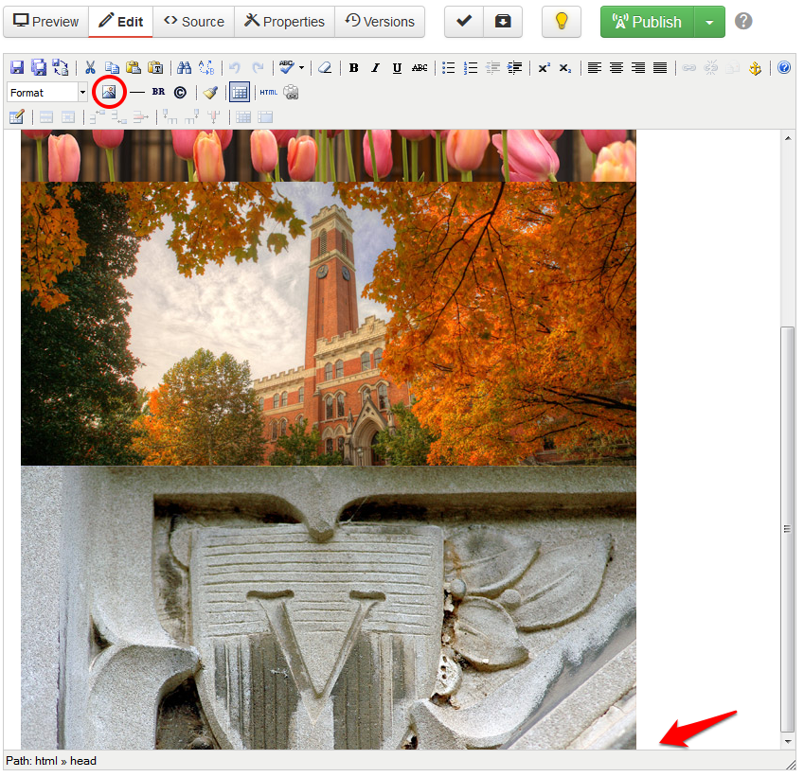Image resolution: width=804 pixels, height=777 pixels.
Task: Click the lightbulb button
Action: coord(562,22)
